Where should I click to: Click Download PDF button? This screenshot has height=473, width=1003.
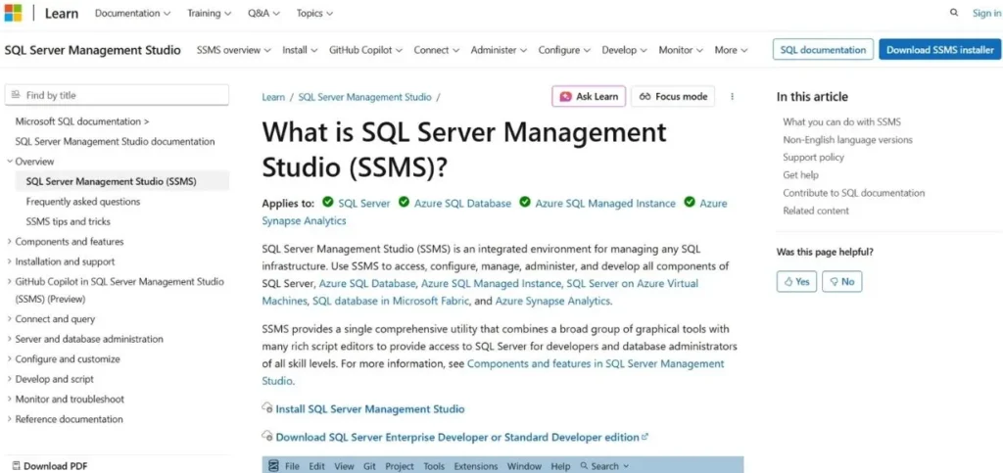coord(50,466)
